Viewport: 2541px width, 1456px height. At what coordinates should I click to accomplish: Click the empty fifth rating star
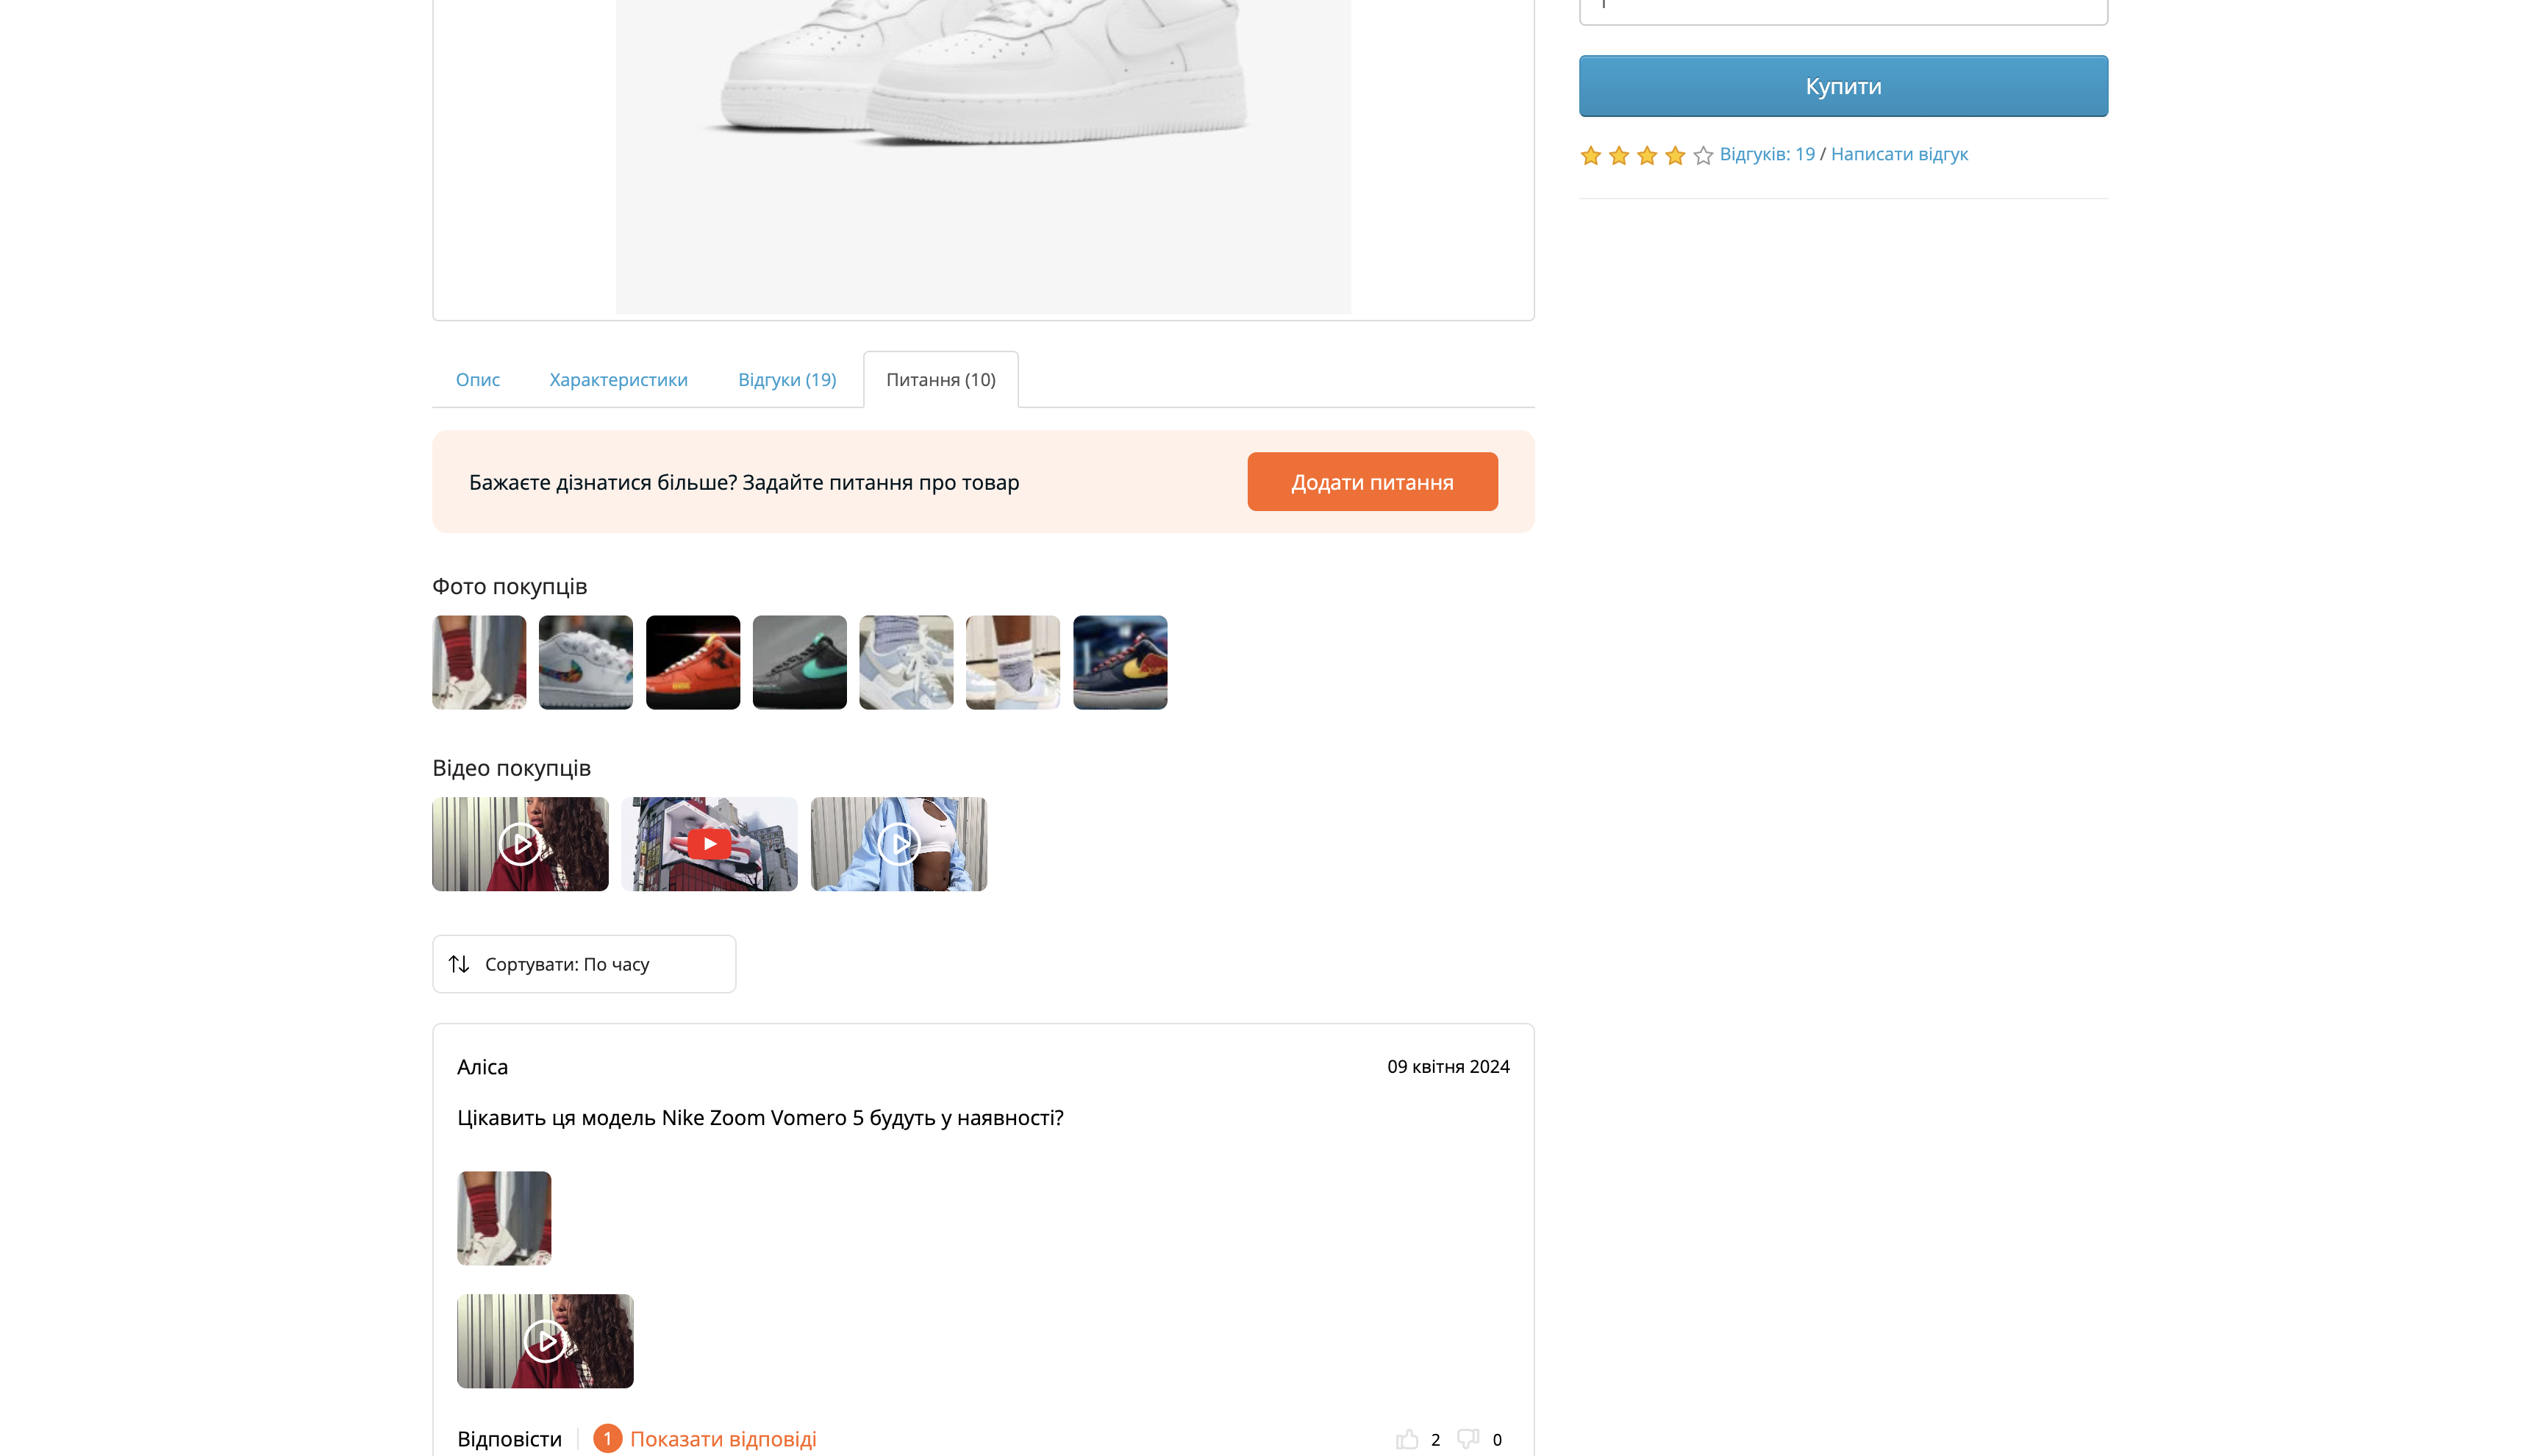1704,155
